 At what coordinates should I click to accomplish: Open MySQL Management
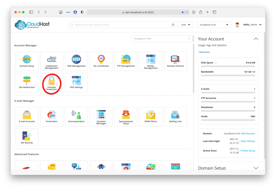pyautogui.click(x=151, y=61)
